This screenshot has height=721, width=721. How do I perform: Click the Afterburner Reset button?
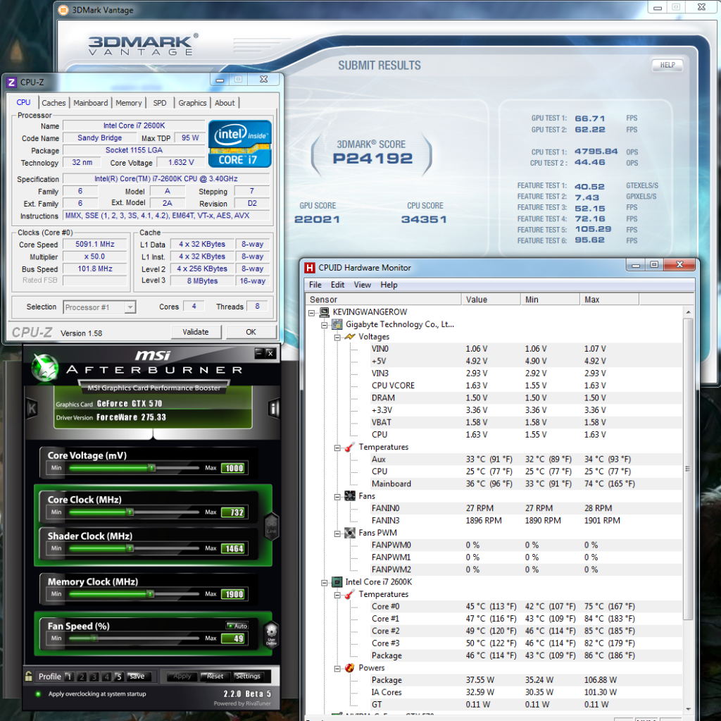coord(215,676)
